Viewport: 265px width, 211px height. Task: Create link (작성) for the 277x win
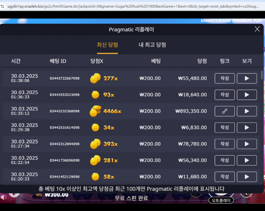(x=225, y=78)
